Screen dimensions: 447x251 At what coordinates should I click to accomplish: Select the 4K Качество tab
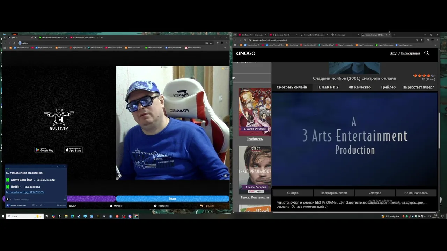[x=359, y=87]
